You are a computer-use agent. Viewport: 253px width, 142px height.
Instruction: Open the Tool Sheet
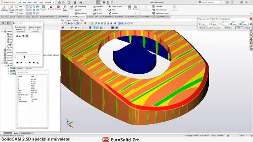65,8
